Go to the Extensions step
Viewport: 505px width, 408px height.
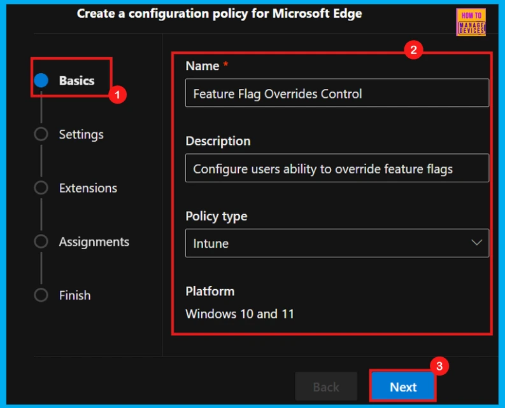pyautogui.click(x=88, y=188)
